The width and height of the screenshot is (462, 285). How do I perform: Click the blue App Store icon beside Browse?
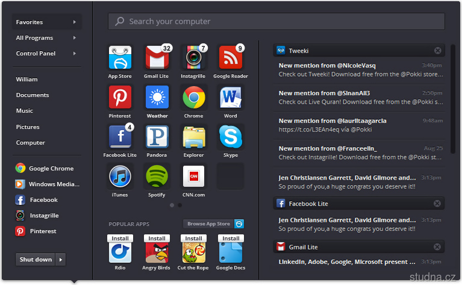click(239, 224)
